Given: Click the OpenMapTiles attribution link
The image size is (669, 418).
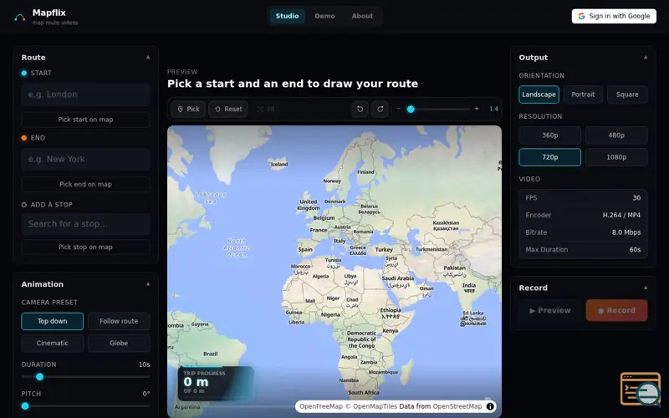Looking at the screenshot, I should [374, 406].
